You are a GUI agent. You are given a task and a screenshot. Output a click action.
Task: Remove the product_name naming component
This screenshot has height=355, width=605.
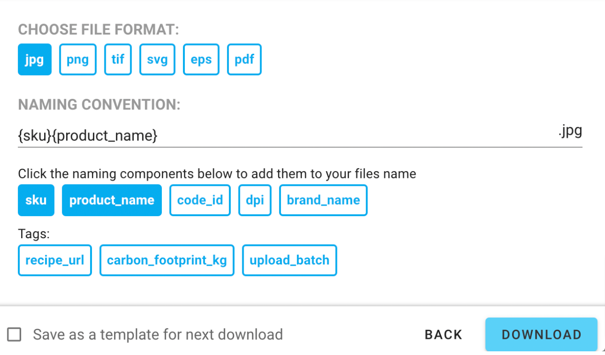tap(112, 200)
